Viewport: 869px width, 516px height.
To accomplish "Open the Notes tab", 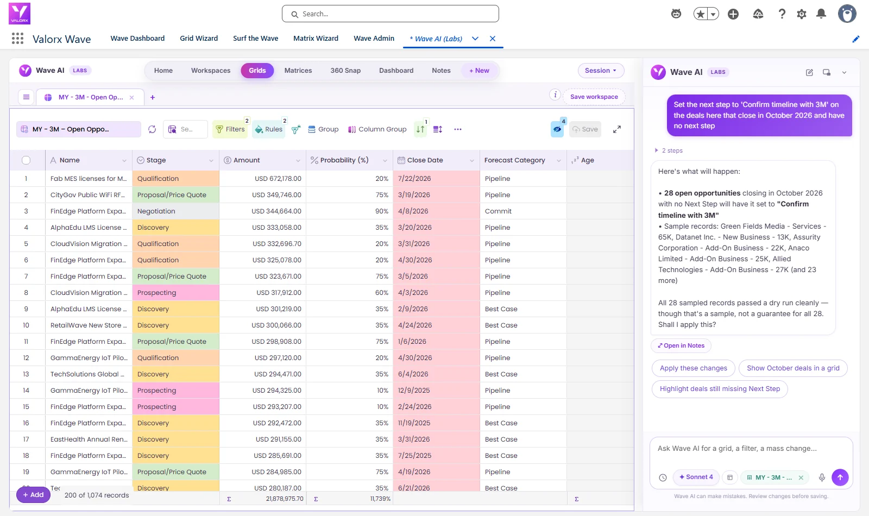I will click(441, 71).
